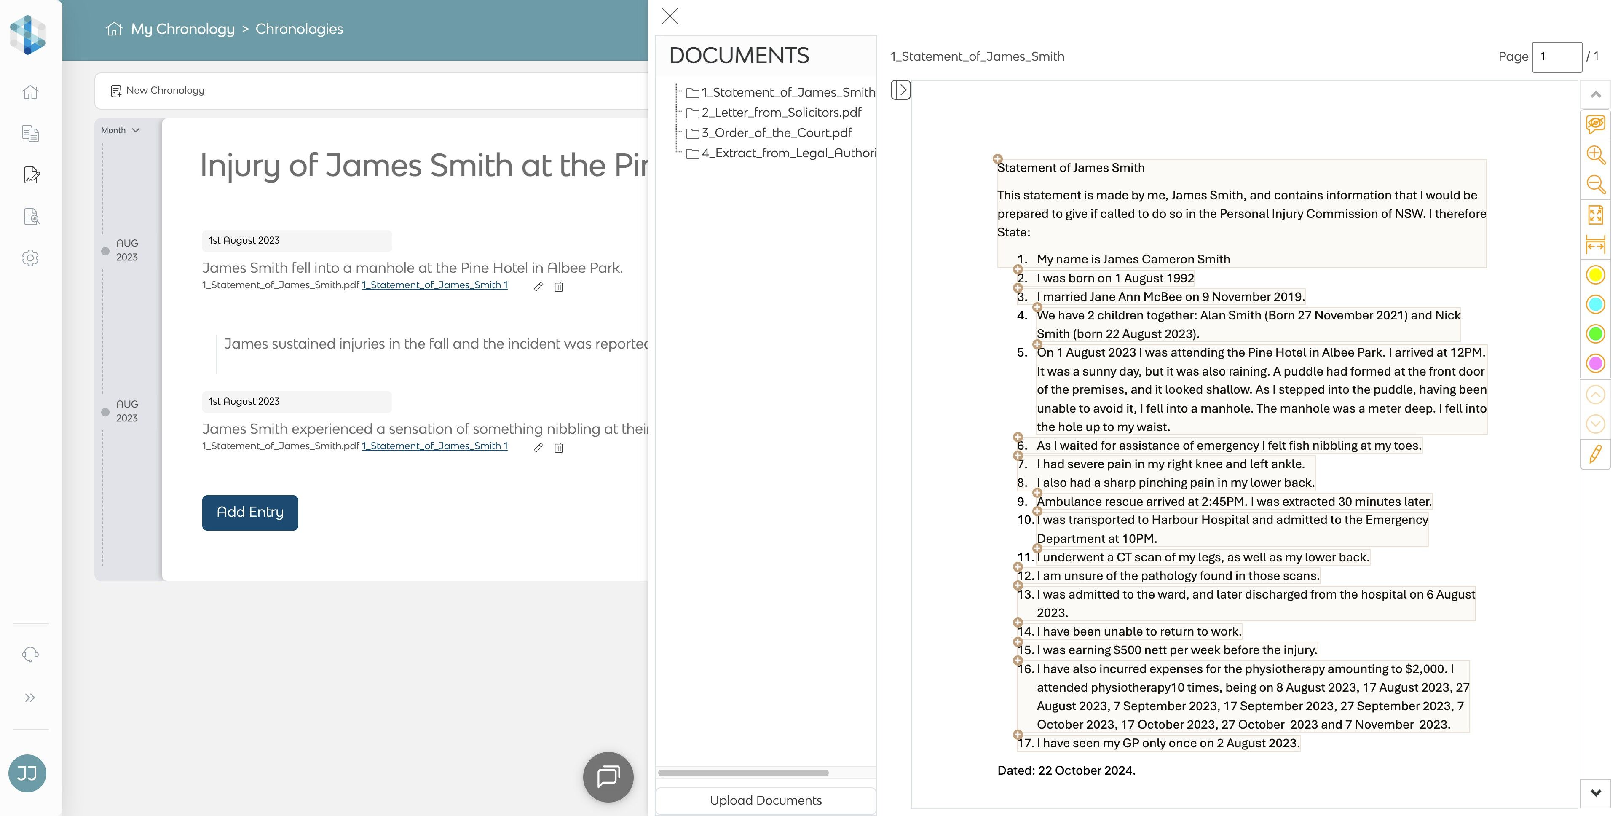Toggle hide annotations eye icon

1595,124
